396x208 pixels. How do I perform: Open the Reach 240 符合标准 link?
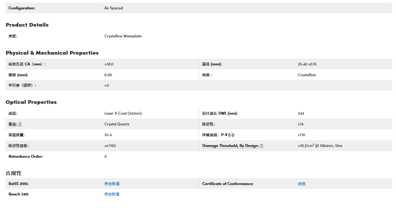tap(112, 194)
